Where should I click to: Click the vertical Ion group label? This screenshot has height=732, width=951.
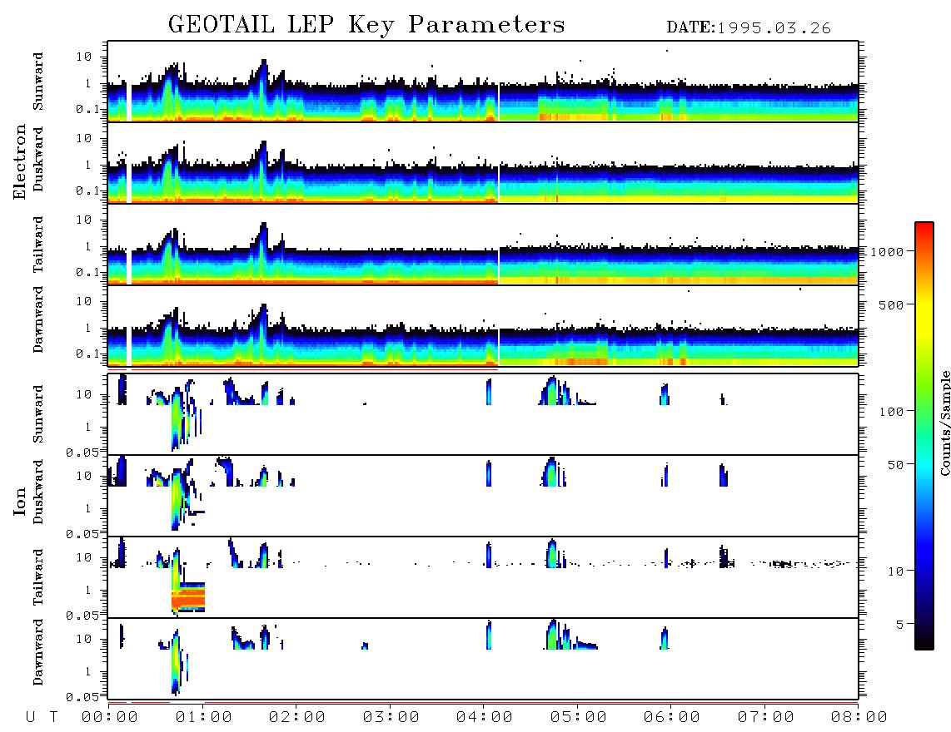pos(19,501)
